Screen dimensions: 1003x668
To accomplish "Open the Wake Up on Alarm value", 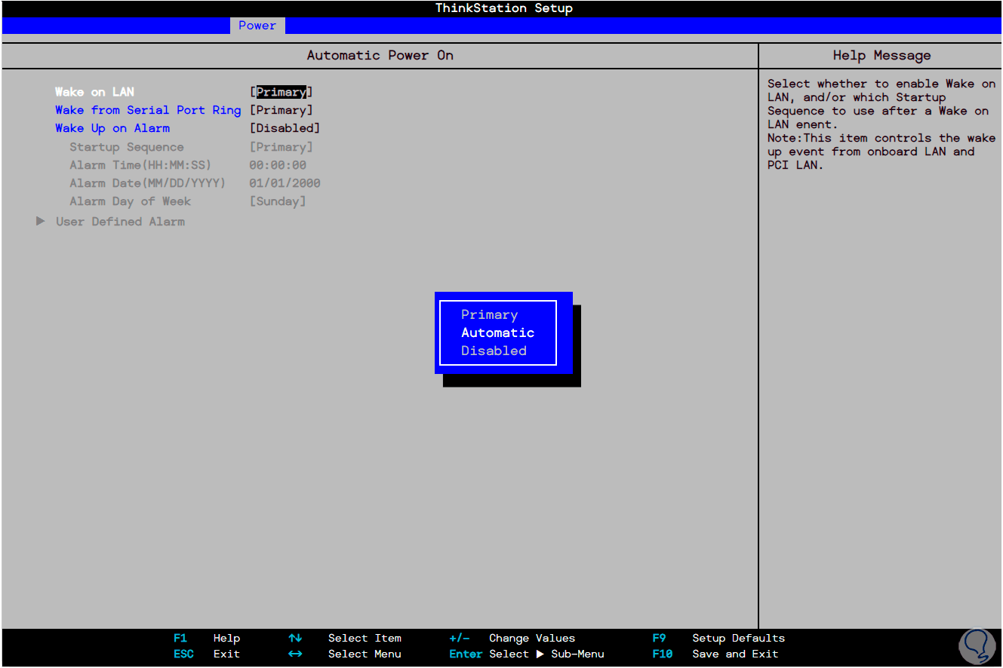I will (285, 128).
